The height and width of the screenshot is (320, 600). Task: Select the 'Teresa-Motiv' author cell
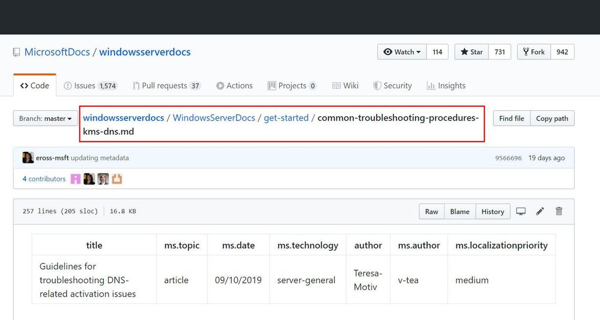click(x=368, y=279)
